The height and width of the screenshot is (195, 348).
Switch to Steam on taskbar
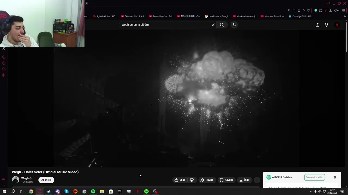click(x=49, y=191)
